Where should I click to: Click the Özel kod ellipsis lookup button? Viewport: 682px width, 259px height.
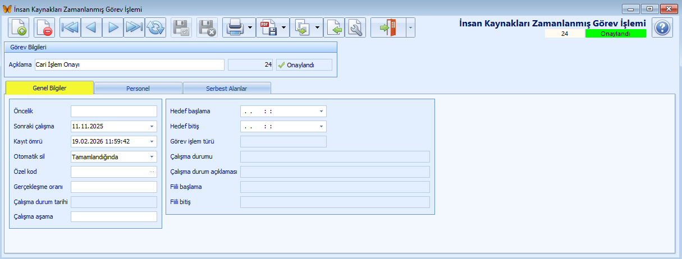click(x=152, y=172)
